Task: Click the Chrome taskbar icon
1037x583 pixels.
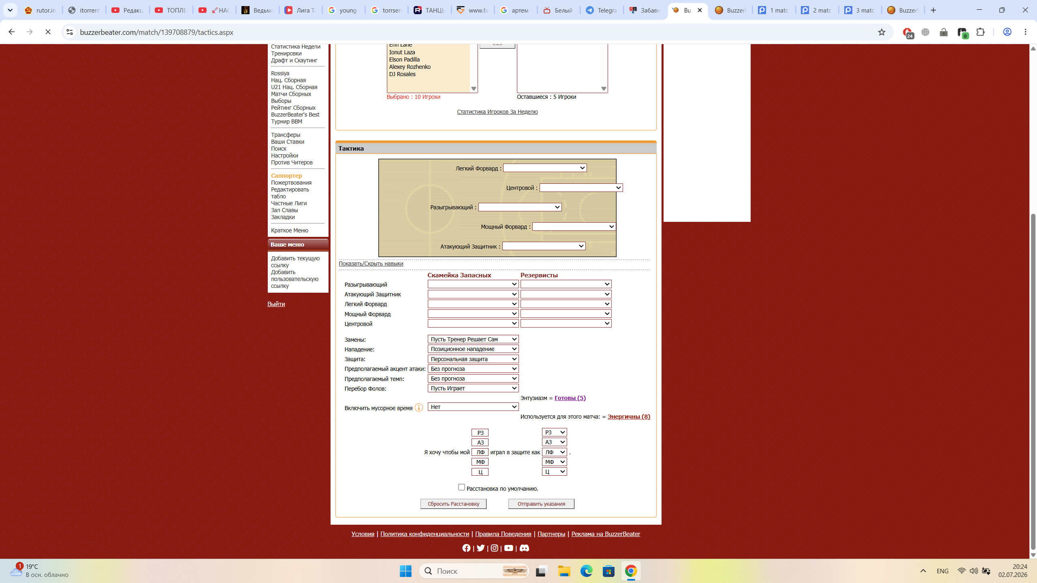Action: coord(631,571)
